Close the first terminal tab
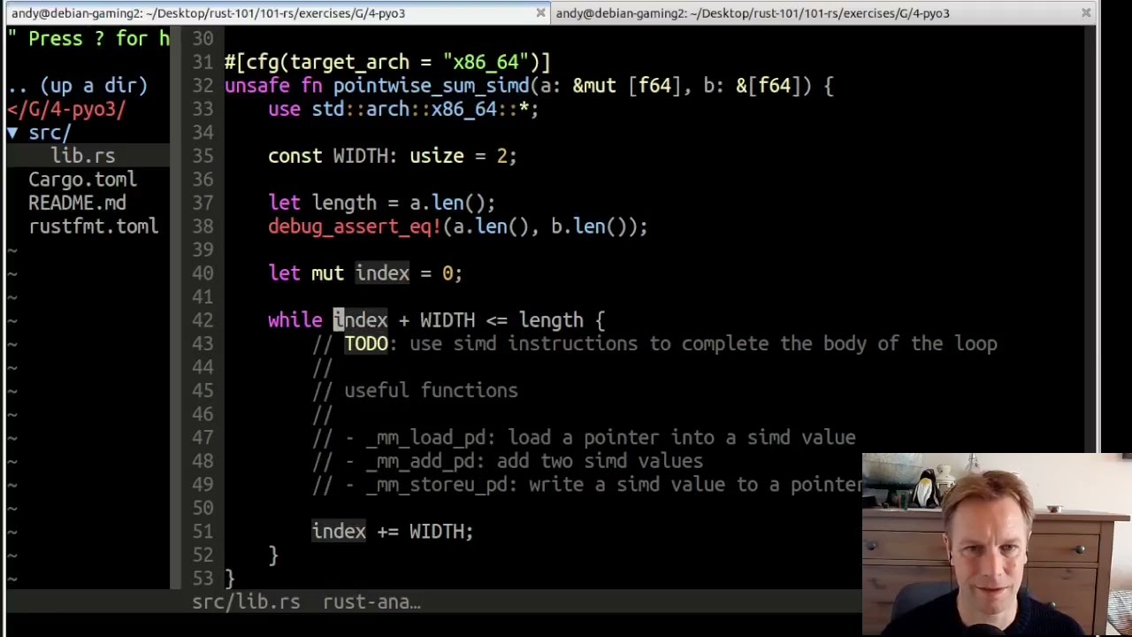 540,13
